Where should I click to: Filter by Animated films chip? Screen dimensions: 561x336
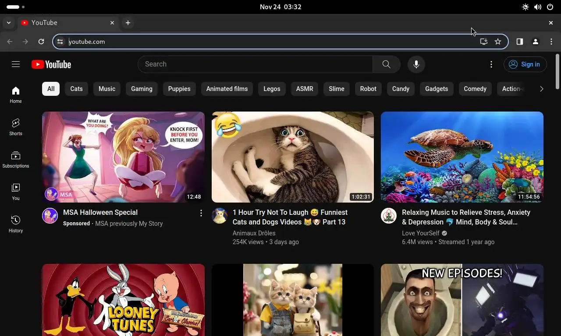click(227, 89)
